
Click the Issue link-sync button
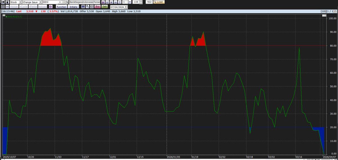(14, 7)
